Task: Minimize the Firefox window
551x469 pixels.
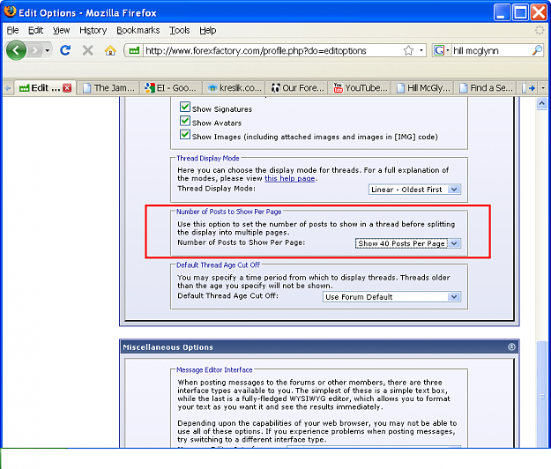Action: pyautogui.click(x=502, y=12)
